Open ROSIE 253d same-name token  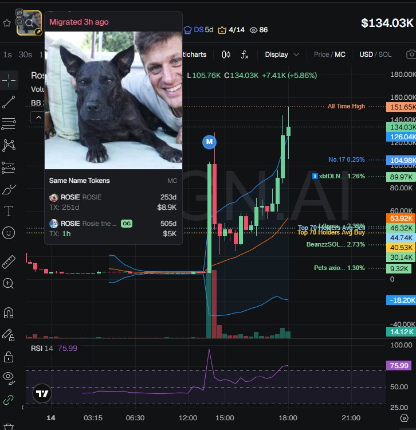click(x=113, y=202)
